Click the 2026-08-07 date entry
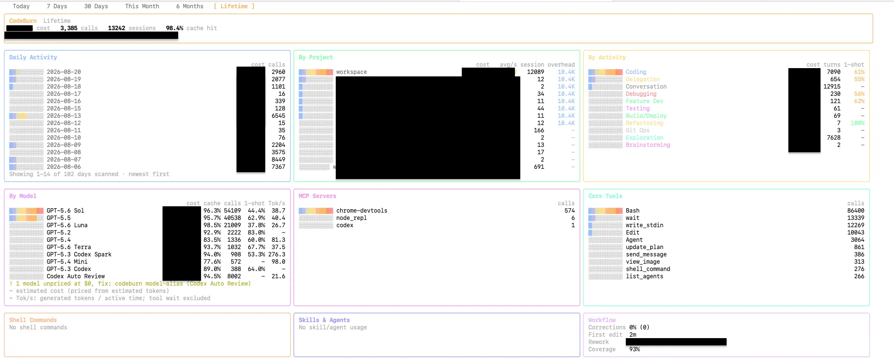894x361 pixels. click(x=64, y=160)
